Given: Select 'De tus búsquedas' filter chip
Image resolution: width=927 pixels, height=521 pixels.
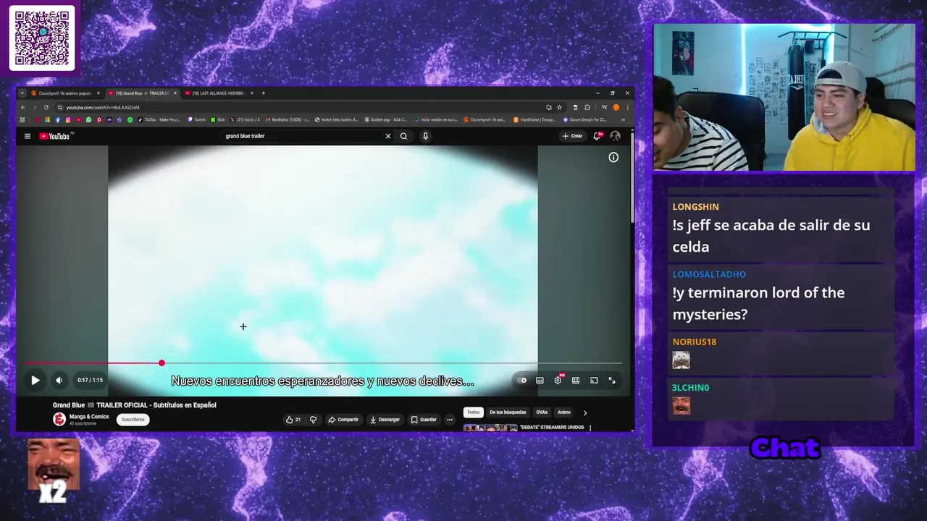Looking at the screenshot, I should (x=508, y=412).
